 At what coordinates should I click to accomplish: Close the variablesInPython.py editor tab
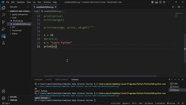(56, 7)
